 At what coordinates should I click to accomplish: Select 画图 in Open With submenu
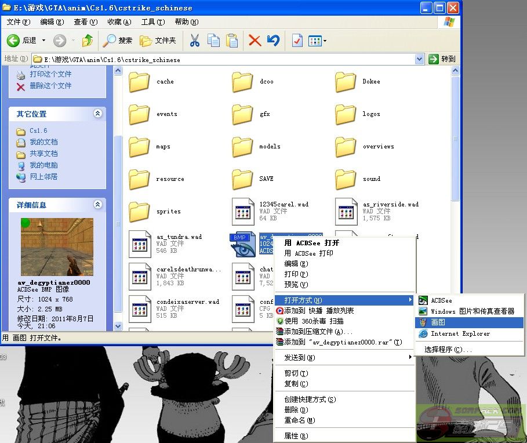tap(438, 322)
